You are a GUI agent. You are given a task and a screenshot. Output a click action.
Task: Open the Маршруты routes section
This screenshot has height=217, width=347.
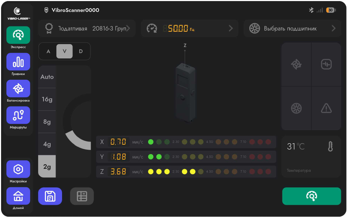(x=18, y=115)
